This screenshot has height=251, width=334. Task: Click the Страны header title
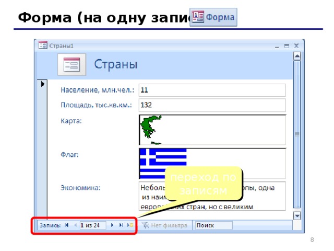116,64
